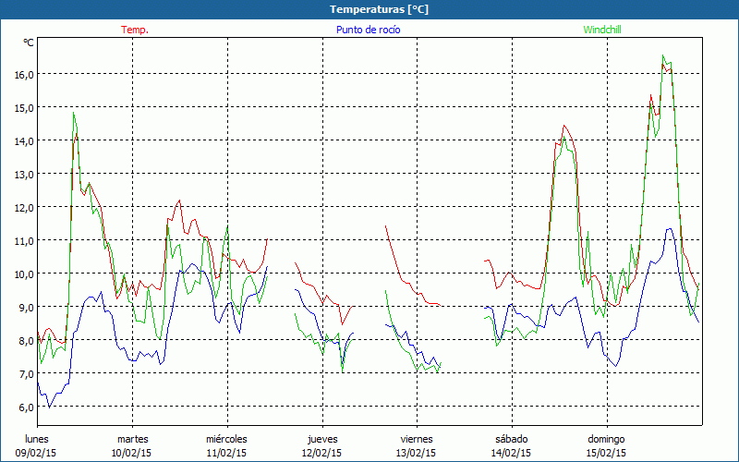Click the °C unit label on the axis
Screen dimensions: 739x462
pos(29,43)
